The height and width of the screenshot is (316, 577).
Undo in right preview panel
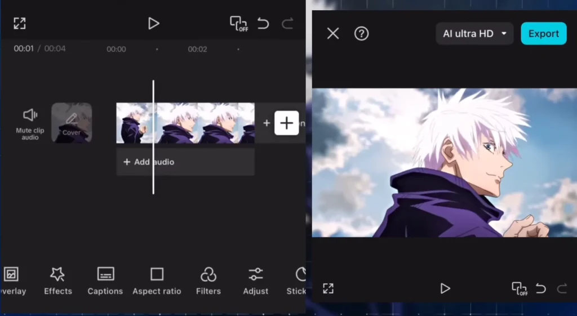coord(541,288)
